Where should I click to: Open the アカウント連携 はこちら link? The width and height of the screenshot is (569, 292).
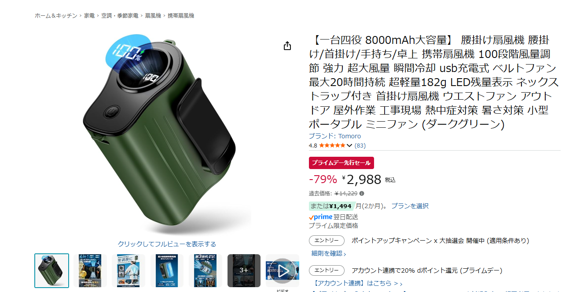pos(356,284)
